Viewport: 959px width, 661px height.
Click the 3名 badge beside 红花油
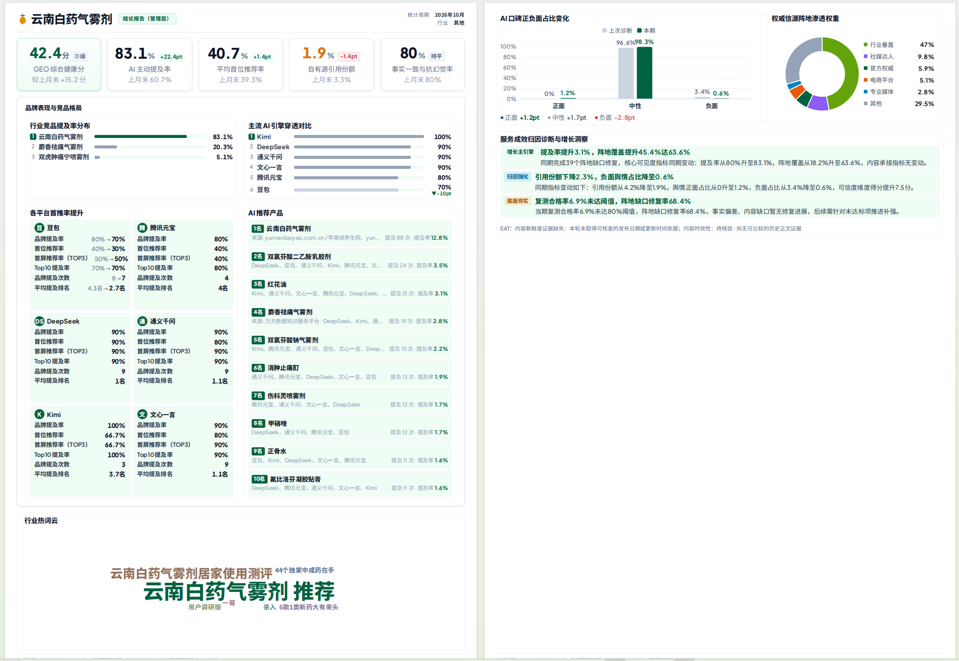coord(258,284)
